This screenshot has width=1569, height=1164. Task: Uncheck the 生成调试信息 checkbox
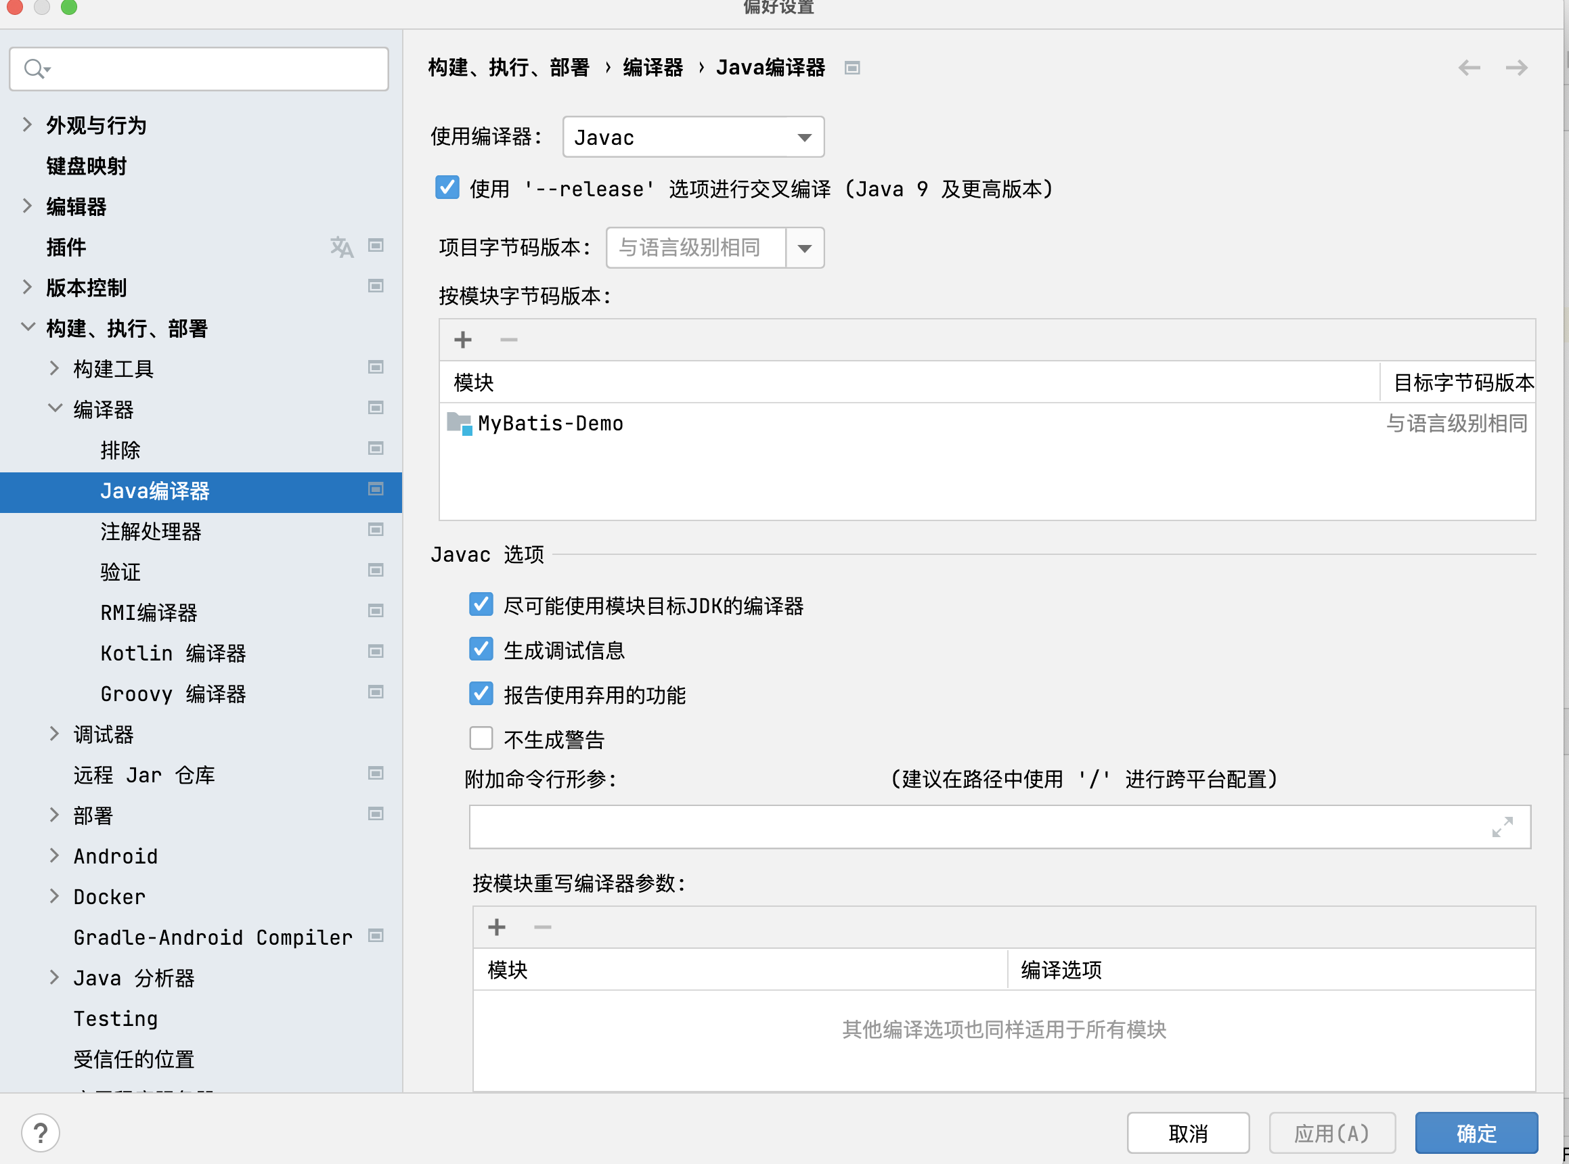(481, 649)
